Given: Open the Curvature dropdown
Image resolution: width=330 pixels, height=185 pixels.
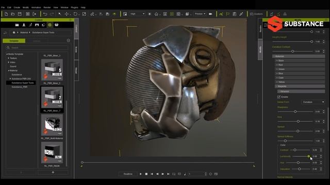Looking at the screenshot, I should point(313,102).
